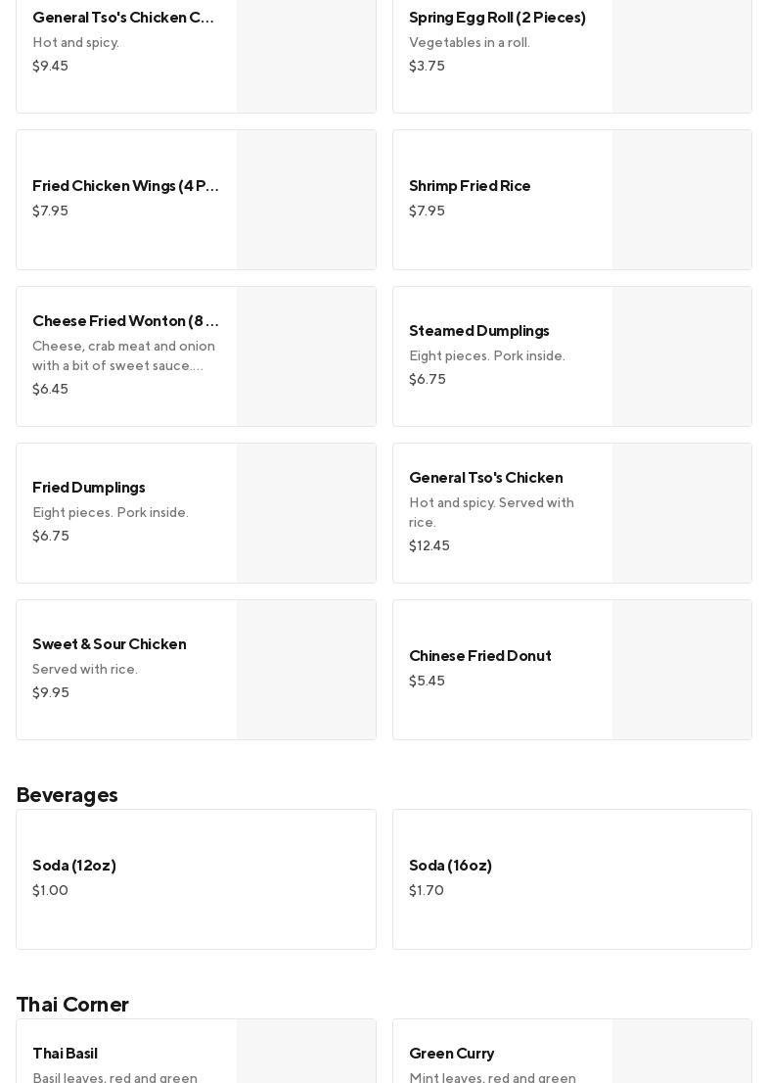Open the Thai Basil dish
This screenshot has height=1083, width=768.
click(x=65, y=1054)
